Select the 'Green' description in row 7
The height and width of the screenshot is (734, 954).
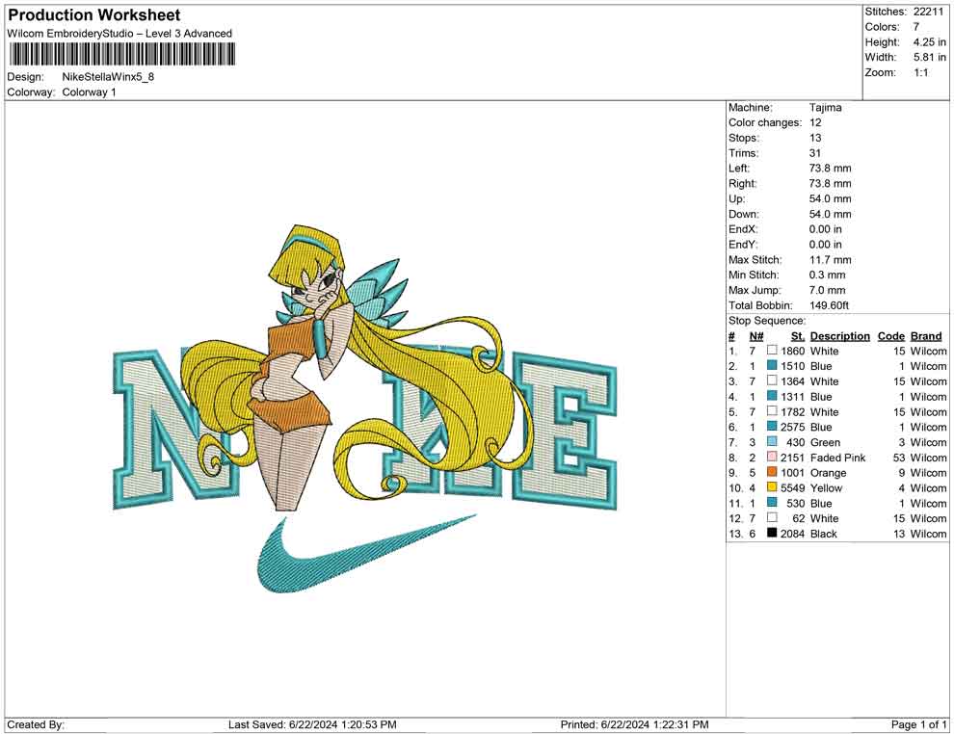(x=825, y=442)
